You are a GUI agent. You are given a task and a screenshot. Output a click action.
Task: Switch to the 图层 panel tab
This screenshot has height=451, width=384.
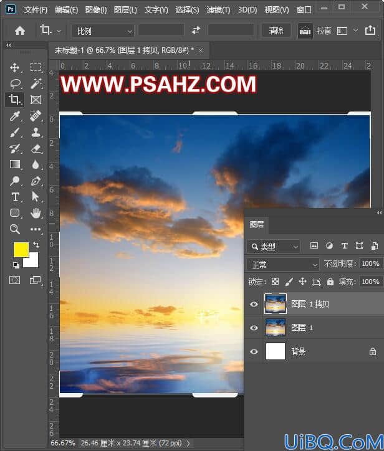tap(257, 224)
